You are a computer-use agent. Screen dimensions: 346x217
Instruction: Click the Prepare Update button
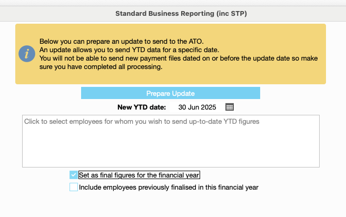(170, 93)
